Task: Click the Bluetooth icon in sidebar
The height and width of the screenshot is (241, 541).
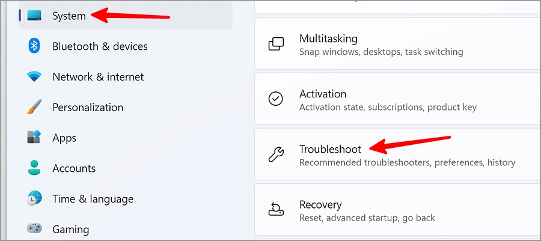Action: click(x=34, y=46)
